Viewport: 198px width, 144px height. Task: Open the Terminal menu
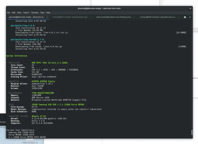tap(35, 12)
